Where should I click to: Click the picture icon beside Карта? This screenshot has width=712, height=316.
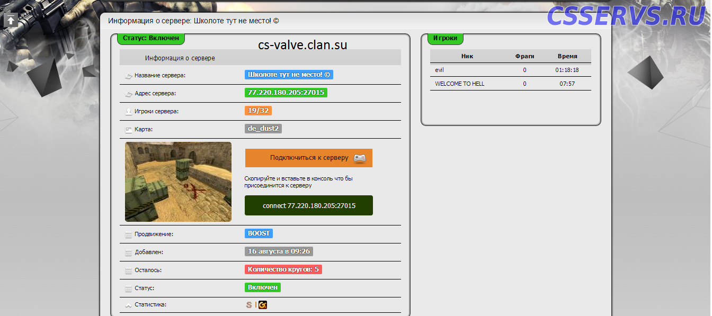[128, 130]
